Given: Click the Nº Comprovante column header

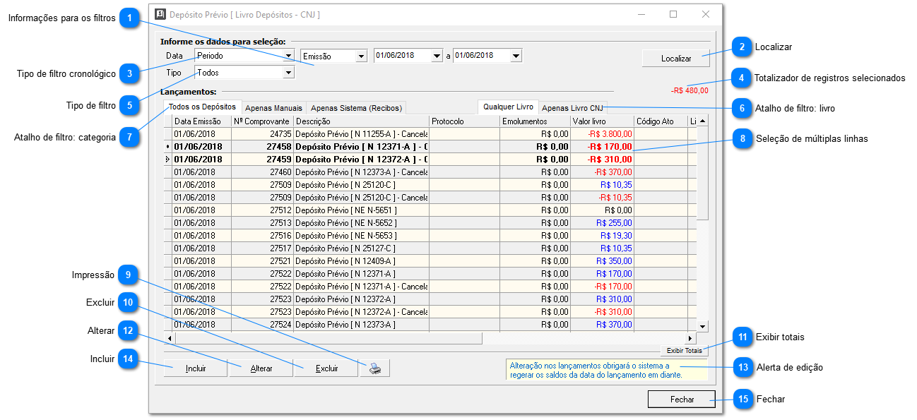Looking at the screenshot, I should [x=262, y=121].
